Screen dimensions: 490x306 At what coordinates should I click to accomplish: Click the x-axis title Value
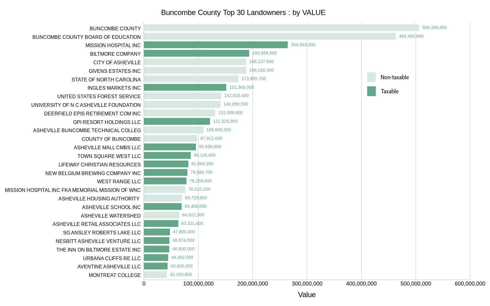click(307, 295)
